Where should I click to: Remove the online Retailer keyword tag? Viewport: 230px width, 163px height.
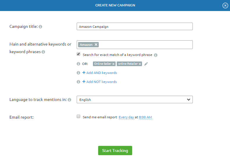point(140,64)
